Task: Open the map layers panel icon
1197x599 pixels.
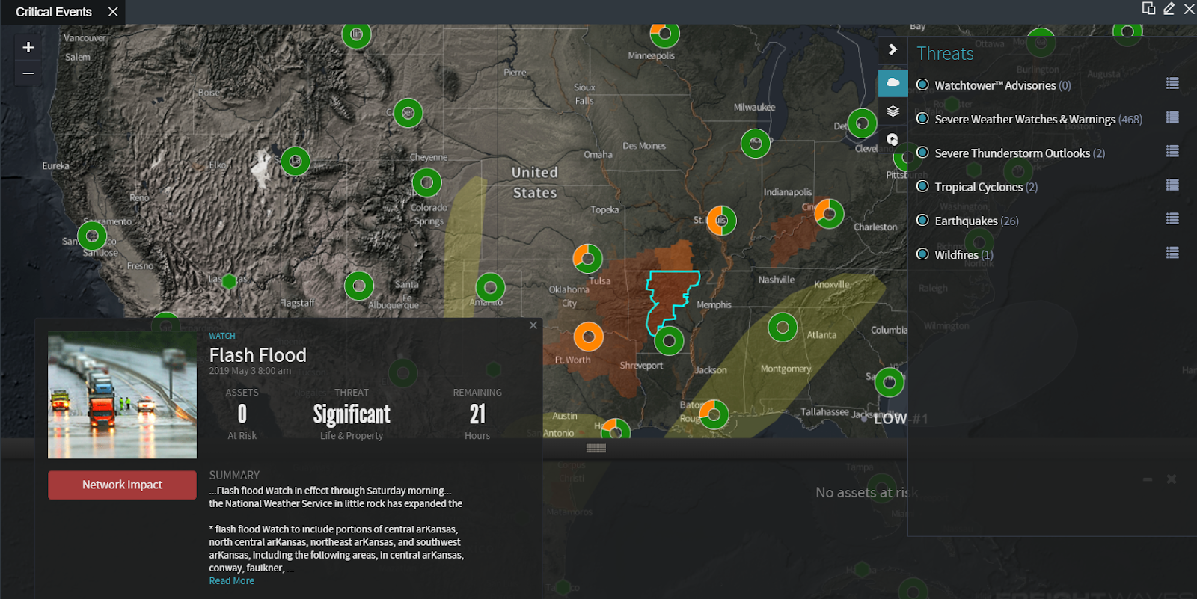Action: pyautogui.click(x=893, y=111)
